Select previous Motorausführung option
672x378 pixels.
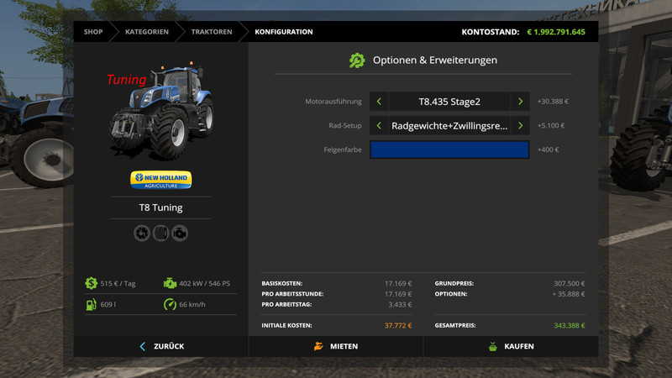click(379, 102)
